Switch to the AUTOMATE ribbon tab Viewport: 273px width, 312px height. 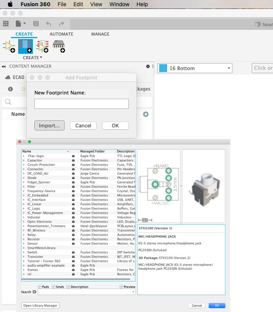(61, 34)
